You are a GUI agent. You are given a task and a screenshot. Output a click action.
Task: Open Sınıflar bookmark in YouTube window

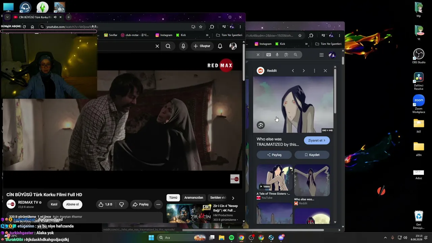pos(111,35)
